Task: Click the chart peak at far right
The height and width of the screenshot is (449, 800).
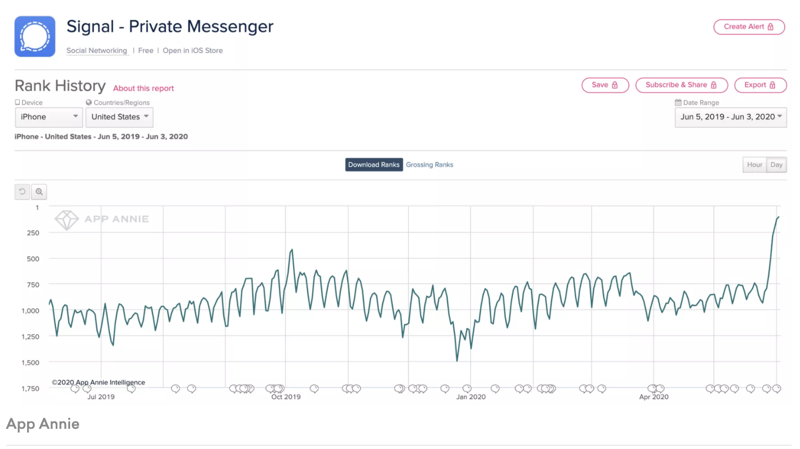Action: pos(778,217)
